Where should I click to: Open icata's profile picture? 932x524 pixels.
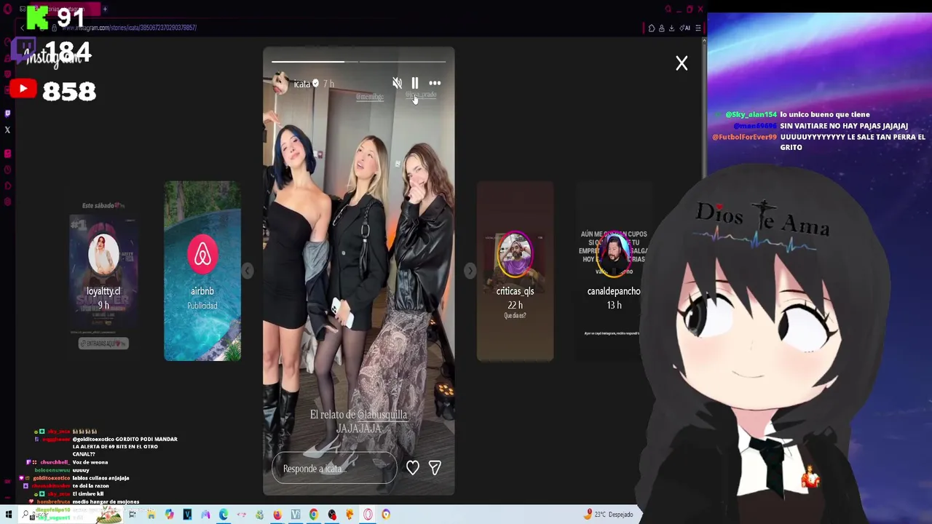[x=280, y=84]
